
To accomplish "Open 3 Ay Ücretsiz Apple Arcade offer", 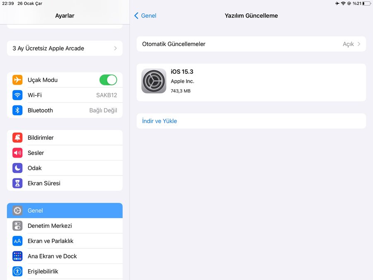I will point(65,49).
